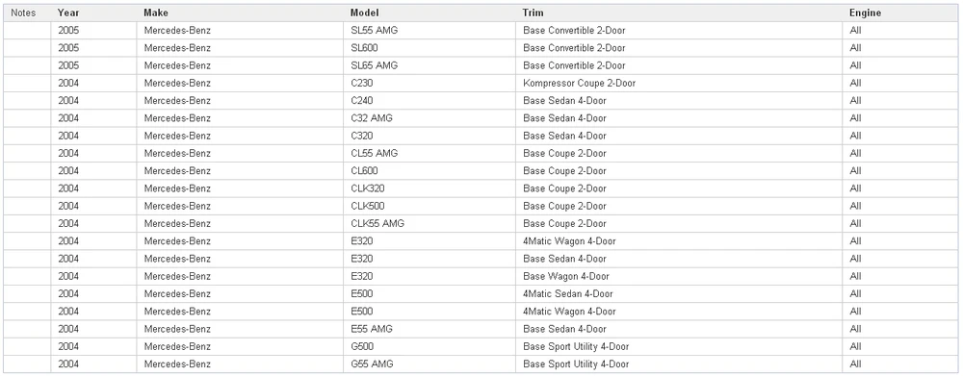Select the SL55 AMG model cell
This screenshot has width=963, height=376.
point(429,30)
